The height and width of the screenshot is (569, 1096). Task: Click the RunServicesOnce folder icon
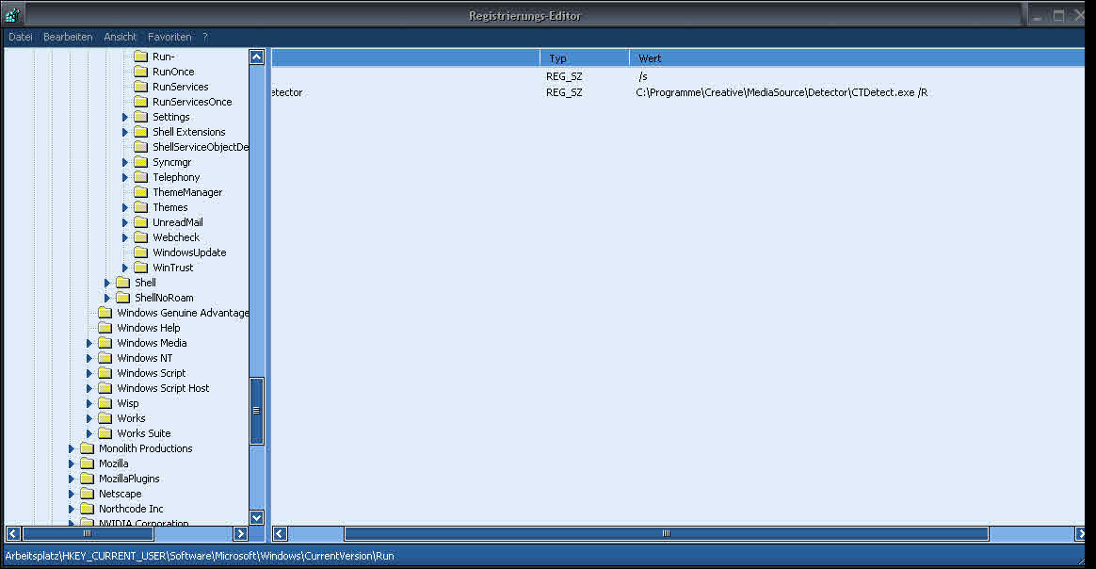[140, 102]
